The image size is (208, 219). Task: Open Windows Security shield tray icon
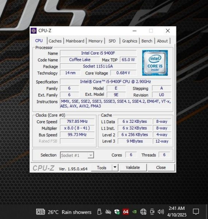point(117,212)
